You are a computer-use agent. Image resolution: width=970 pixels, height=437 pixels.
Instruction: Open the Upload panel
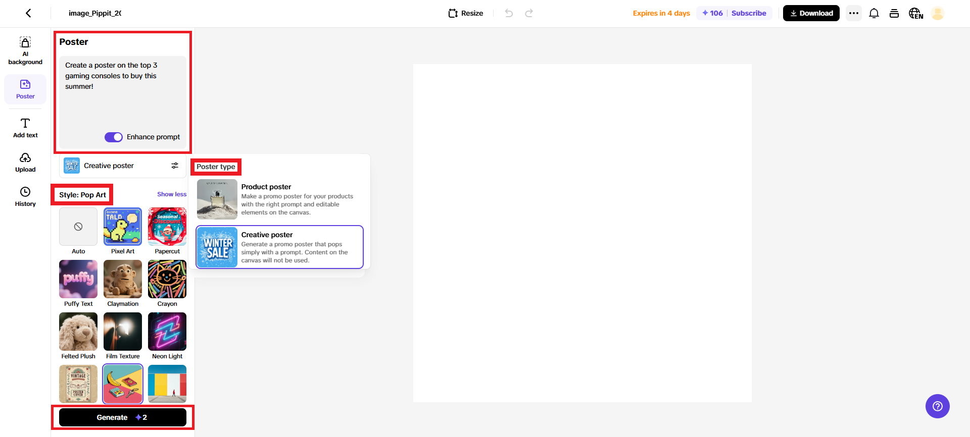[25, 162]
